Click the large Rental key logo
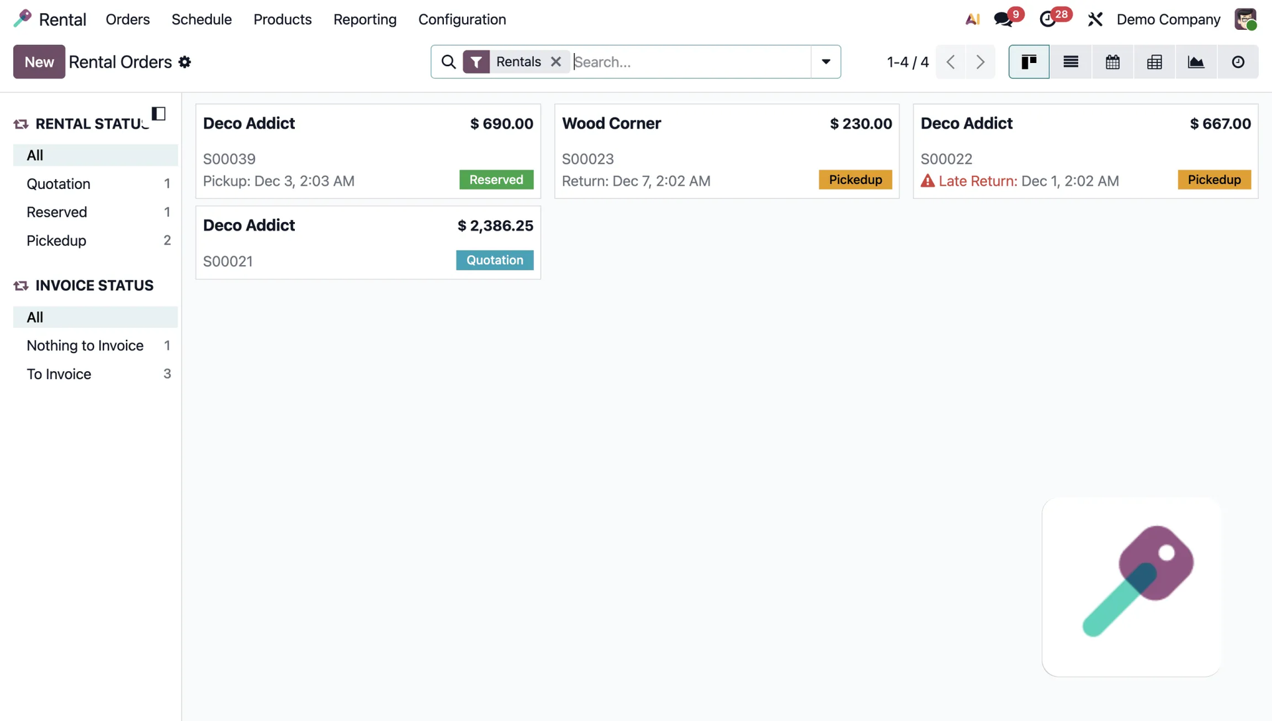This screenshot has height=721, width=1272. pyautogui.click(x=1132, y=587)
